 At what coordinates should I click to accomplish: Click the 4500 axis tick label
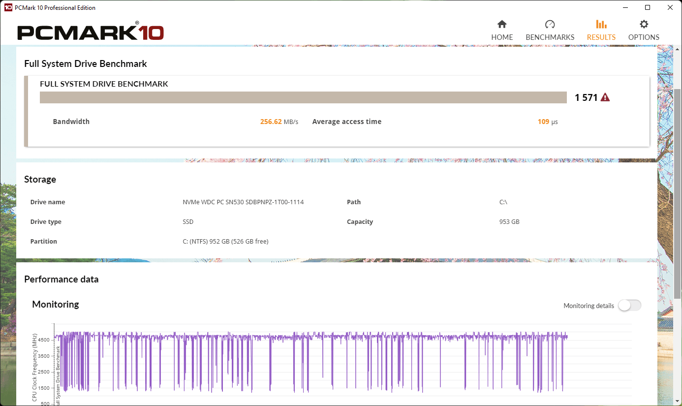click(44, 340)
